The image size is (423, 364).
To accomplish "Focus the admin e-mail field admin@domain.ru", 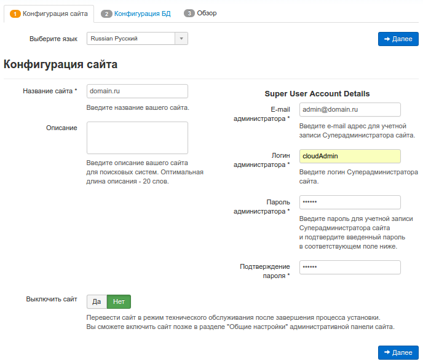I will (x=350, y=109).
